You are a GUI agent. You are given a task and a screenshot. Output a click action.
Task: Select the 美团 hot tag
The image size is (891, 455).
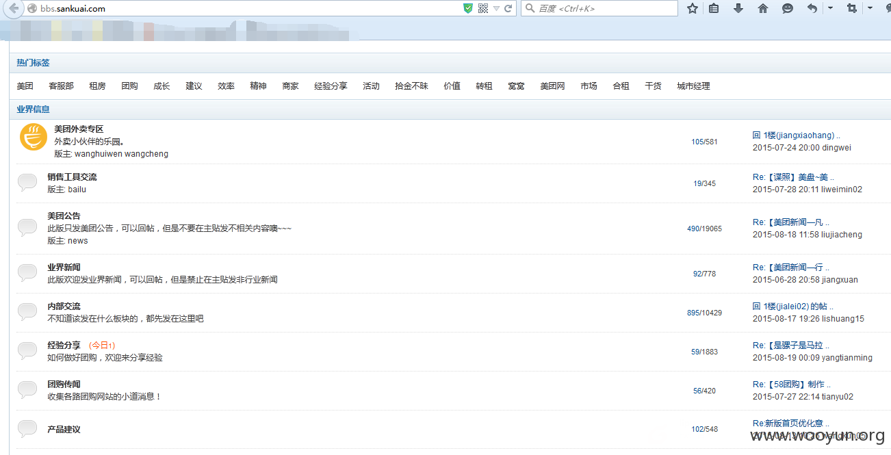click(25, 86)
